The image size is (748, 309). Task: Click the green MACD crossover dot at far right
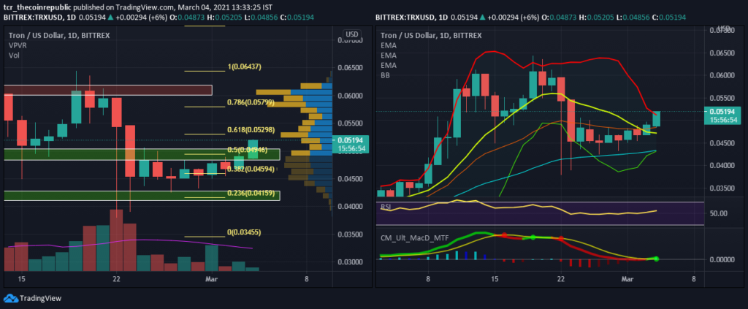[x=657, y=259]
